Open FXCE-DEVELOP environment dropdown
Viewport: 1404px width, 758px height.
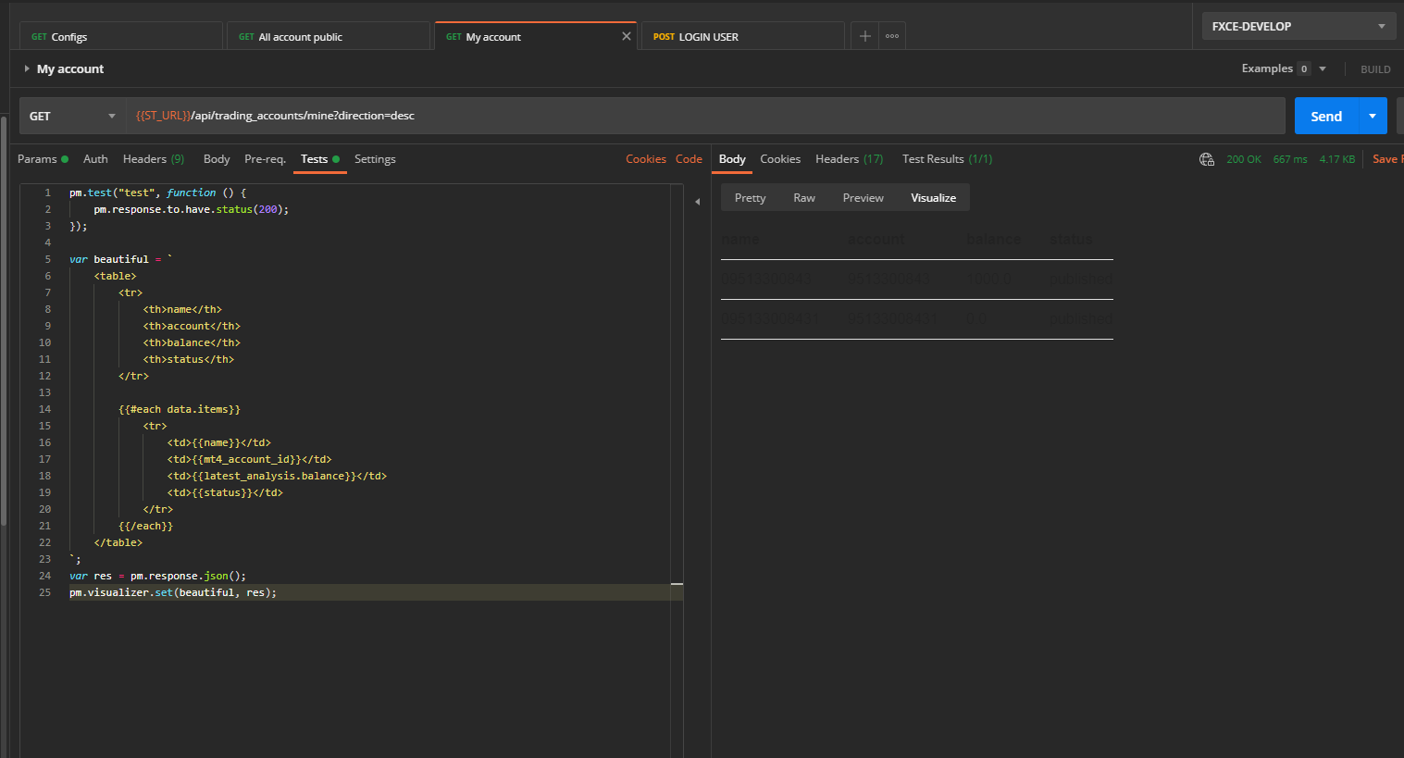[1298, 26]
